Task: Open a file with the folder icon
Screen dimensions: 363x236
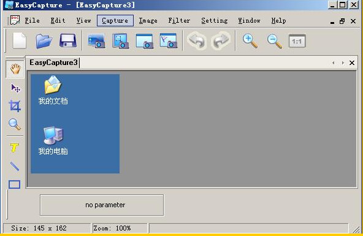Action: (44, 41)
